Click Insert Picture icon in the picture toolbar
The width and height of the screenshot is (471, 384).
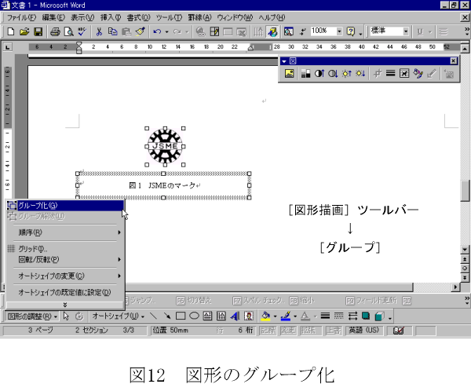[x=289, y=73]
